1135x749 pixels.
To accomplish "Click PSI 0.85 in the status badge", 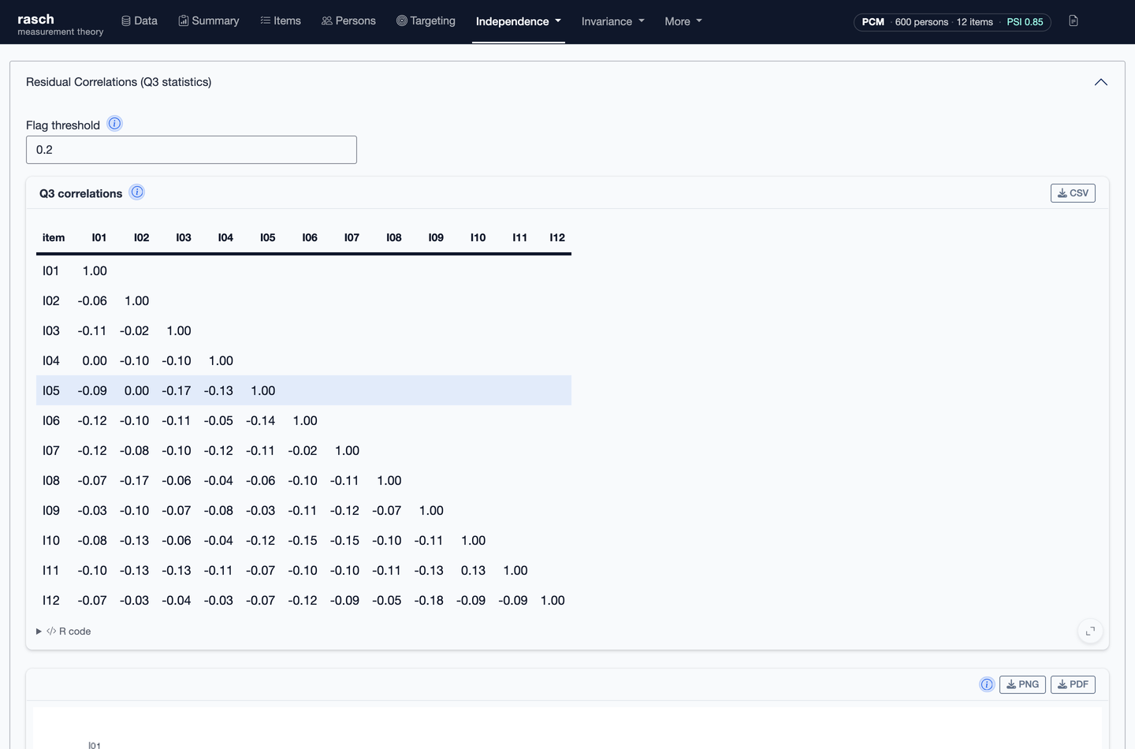I will (1025, 22).
